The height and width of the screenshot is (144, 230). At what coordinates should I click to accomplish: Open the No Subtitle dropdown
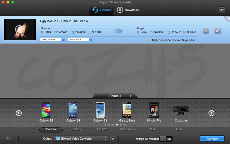[80, 40]
